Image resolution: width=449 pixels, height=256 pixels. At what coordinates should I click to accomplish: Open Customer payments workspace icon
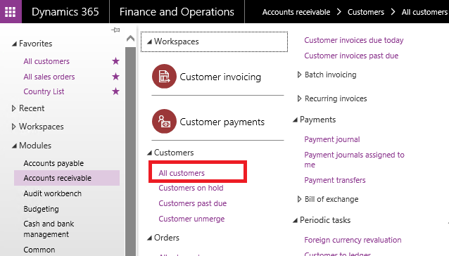point(164,121)
